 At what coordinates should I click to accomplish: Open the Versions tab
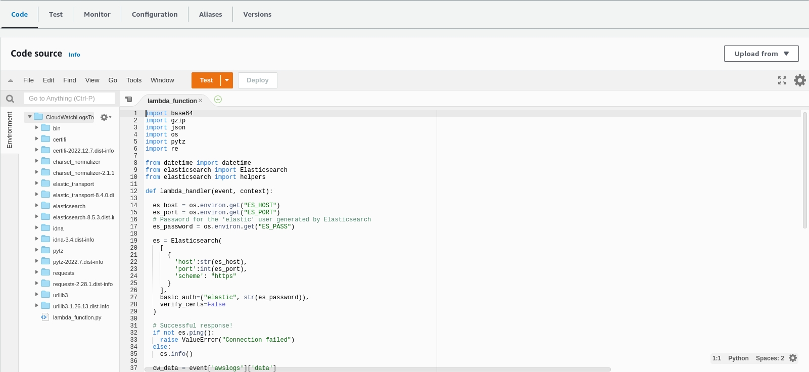[257, 14]
